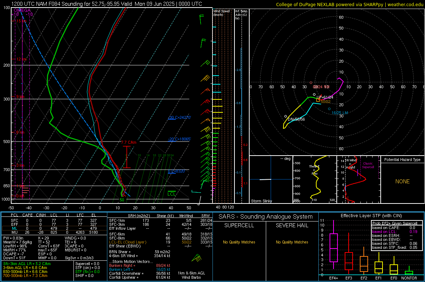Select the 0 C=8320' freezing level label
The image size is (425, 282).
176,171
